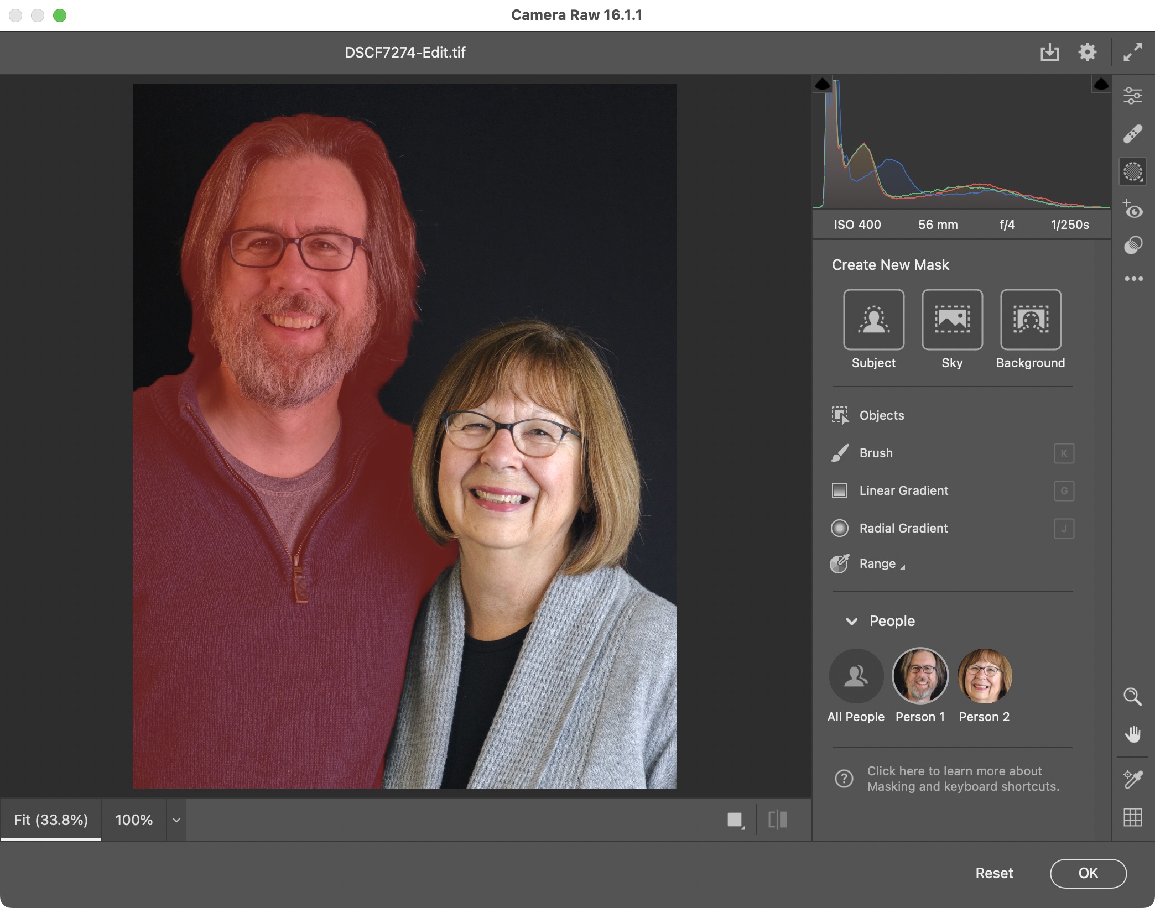This screenshot has height=908, width=1155.
Task: Click the ISO 400 exposure readout
Action: click(857, 225)
